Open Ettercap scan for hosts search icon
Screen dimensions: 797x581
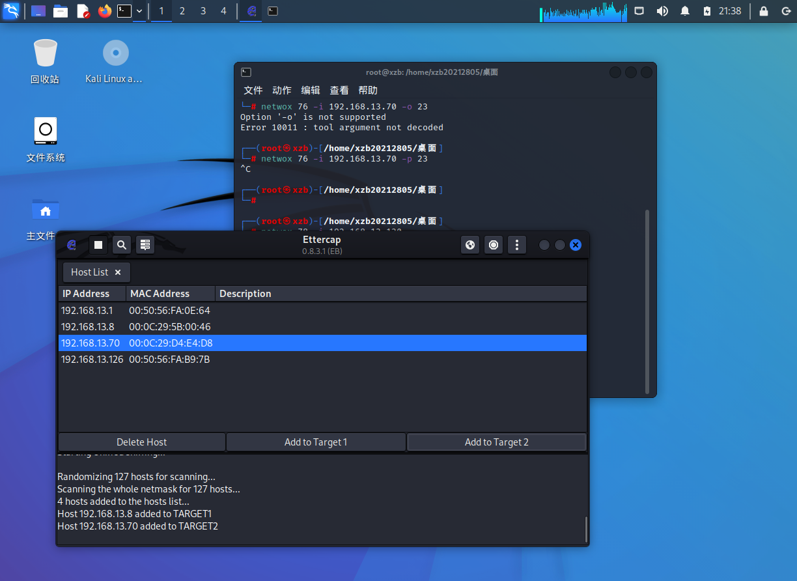(x=122, y=245)
